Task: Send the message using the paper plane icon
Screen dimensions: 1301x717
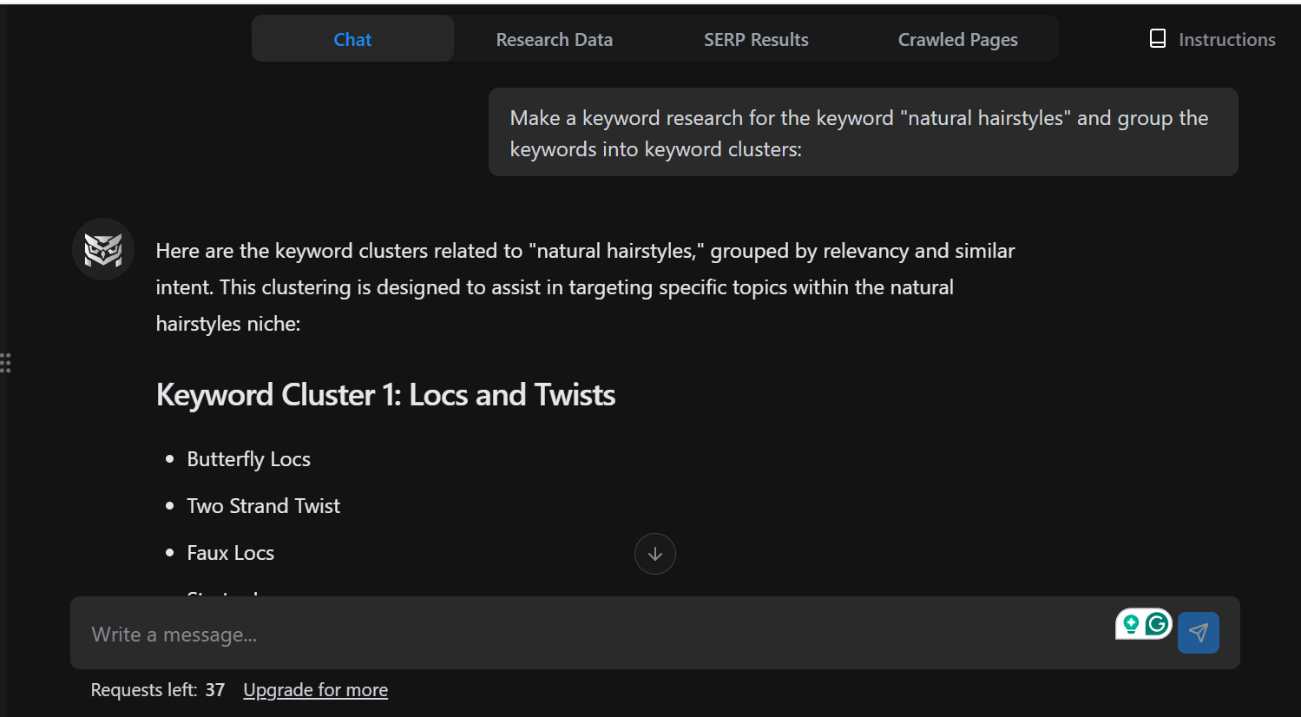Action: tap(1199, 633)
